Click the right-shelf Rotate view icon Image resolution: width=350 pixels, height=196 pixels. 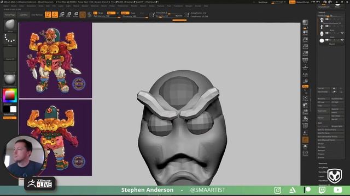(305, 119)
